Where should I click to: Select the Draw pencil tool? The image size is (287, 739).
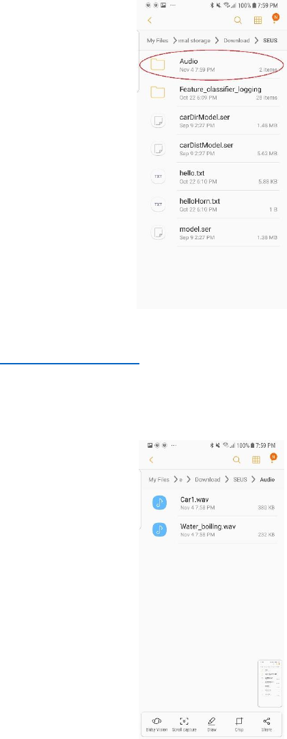click(x=212, y=724)
